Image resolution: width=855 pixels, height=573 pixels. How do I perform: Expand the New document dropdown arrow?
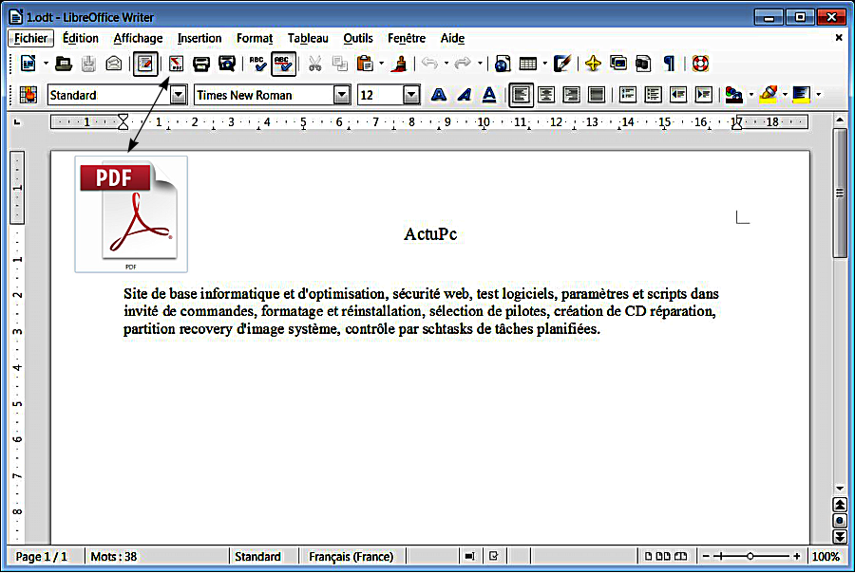click(46, 64)
